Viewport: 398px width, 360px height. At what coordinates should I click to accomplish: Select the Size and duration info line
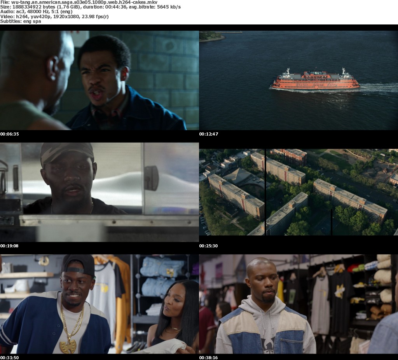[x=90, y=7]
